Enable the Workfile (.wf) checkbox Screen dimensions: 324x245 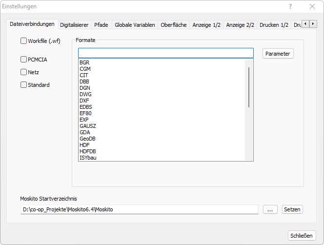[x=24, y=41]
